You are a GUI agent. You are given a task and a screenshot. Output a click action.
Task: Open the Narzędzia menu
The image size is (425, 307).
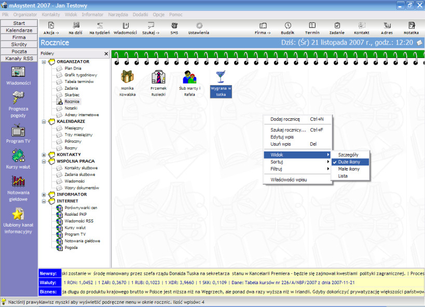click(118, 15)
